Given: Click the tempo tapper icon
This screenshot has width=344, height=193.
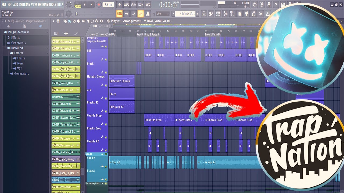Looking at the screenshot, I should point(253,14).
